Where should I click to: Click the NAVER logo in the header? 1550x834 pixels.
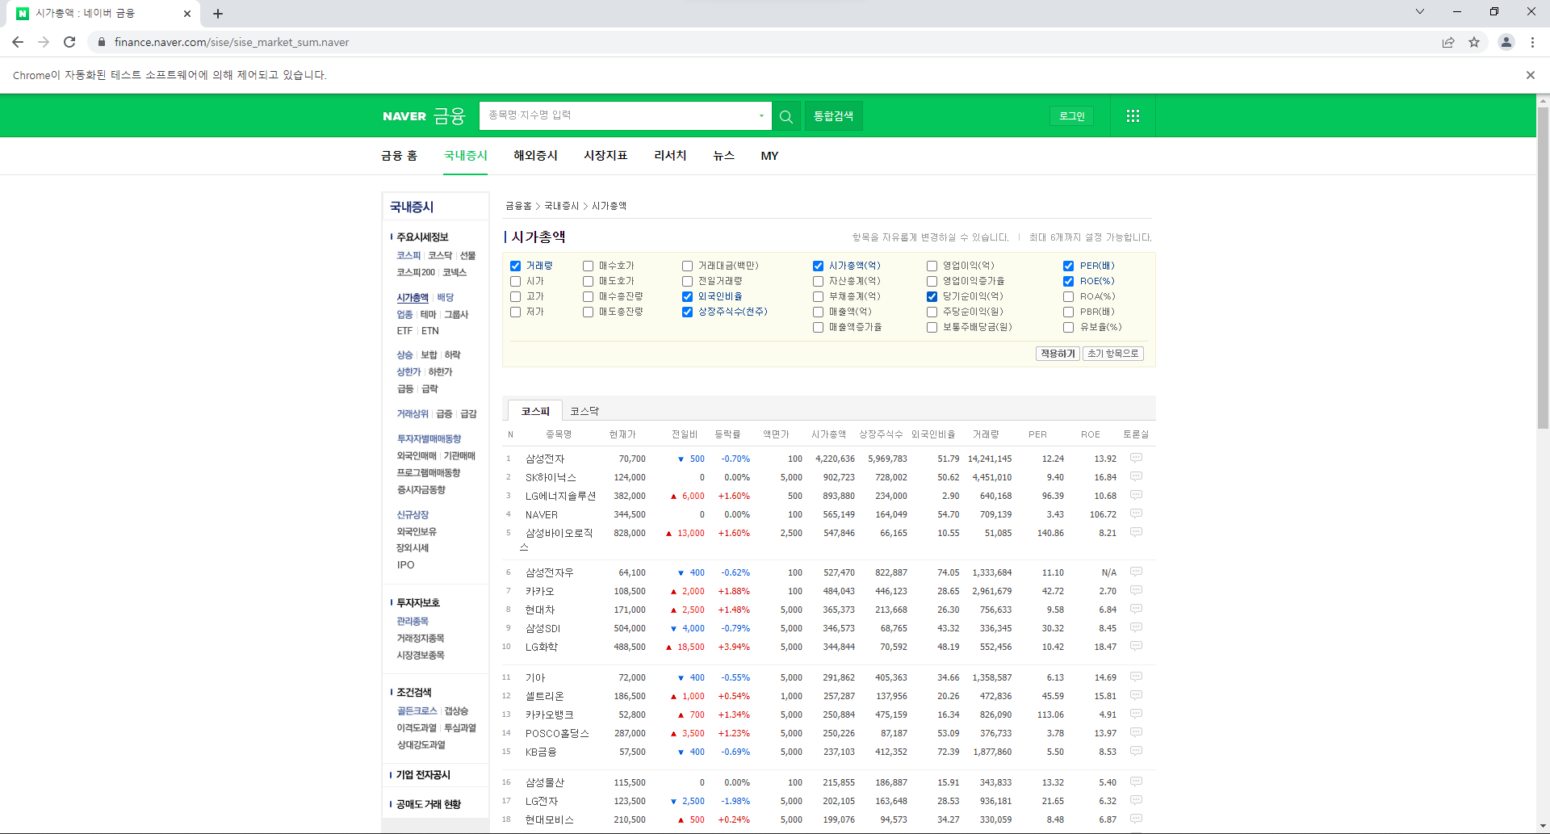(404, 116)
